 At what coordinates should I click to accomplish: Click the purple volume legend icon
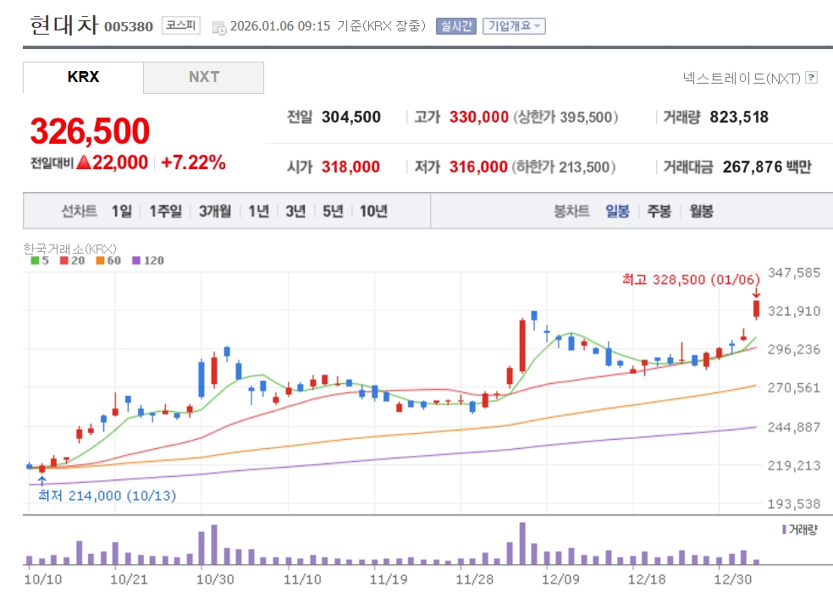pos(783,529)
